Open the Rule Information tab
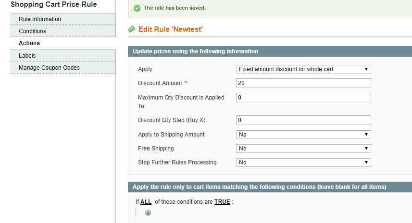 pos(63,19)
